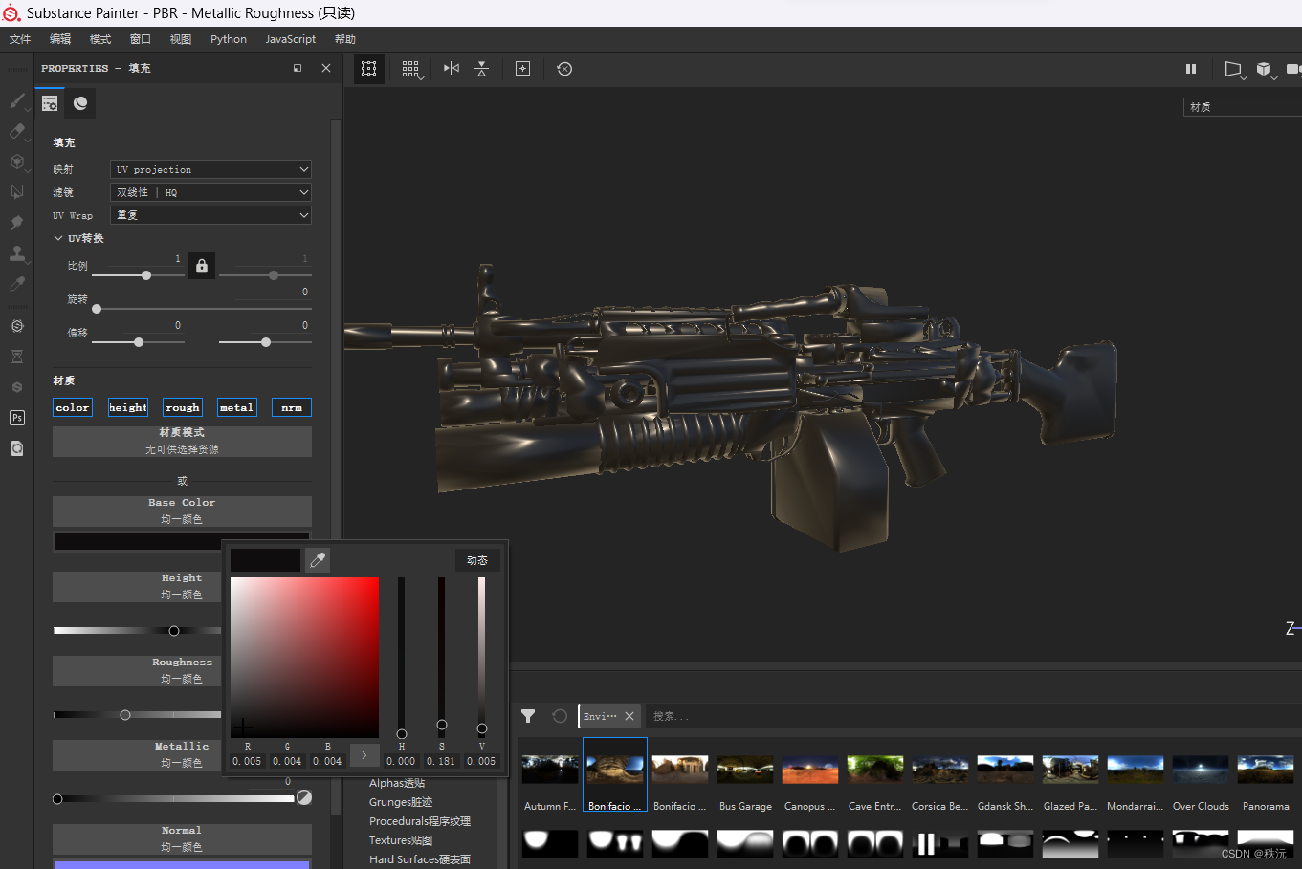Click the Base Color uniform color button
This screenshot has height=869, width=1302.
click(182, 511)
